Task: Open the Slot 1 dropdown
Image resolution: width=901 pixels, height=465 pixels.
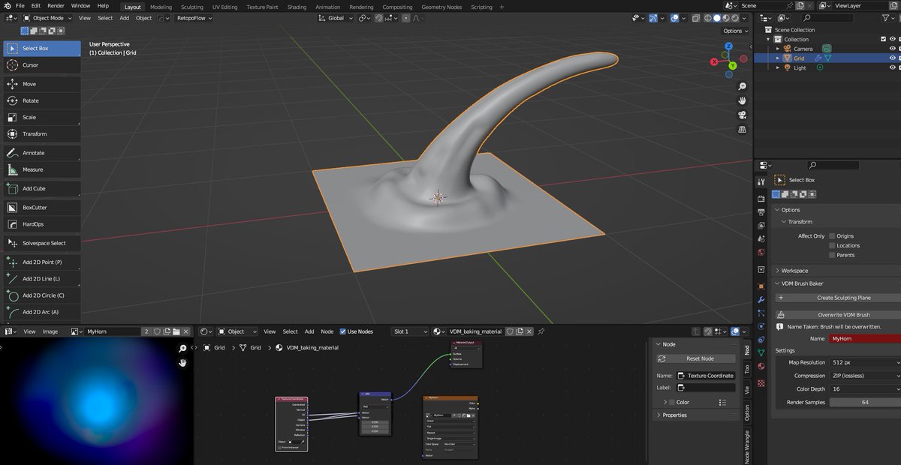Action: pyautogui.click(x=410, y=331)
